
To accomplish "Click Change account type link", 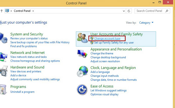I will click(107, 39).
